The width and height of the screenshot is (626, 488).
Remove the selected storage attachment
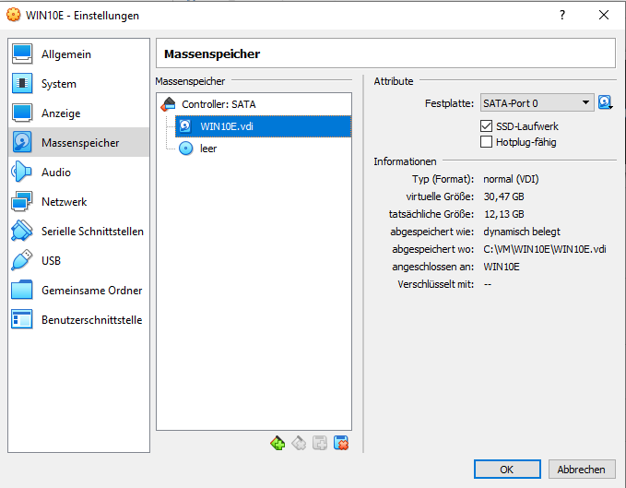pyautogui.click(x=341, y=444)
